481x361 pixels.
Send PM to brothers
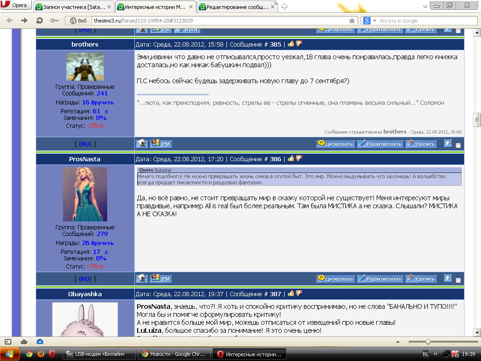161,143
